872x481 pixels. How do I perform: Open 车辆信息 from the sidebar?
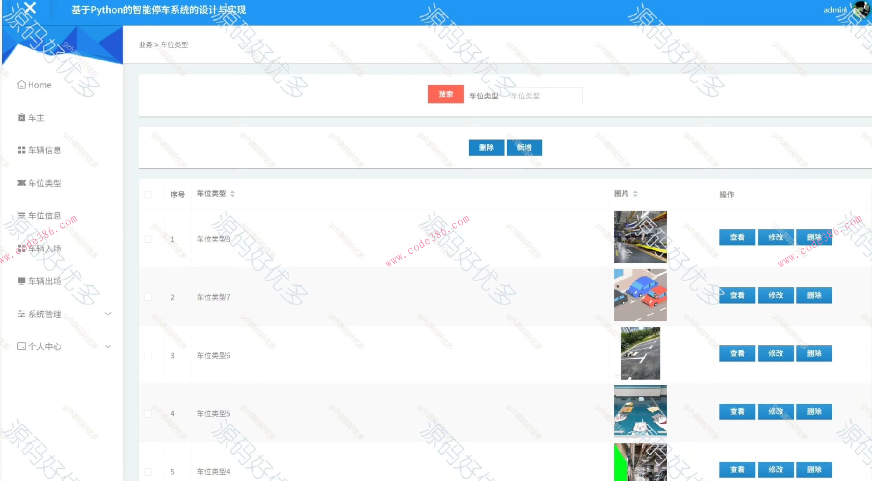21,150
